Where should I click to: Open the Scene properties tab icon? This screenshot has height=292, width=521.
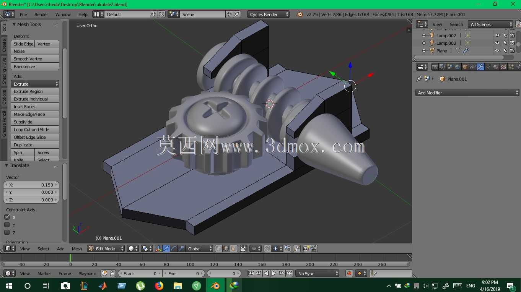[450, 67]
